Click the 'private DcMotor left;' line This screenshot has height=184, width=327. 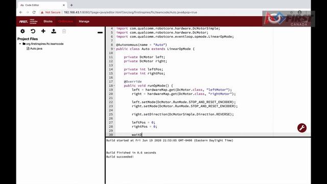(x=144, y=57)
